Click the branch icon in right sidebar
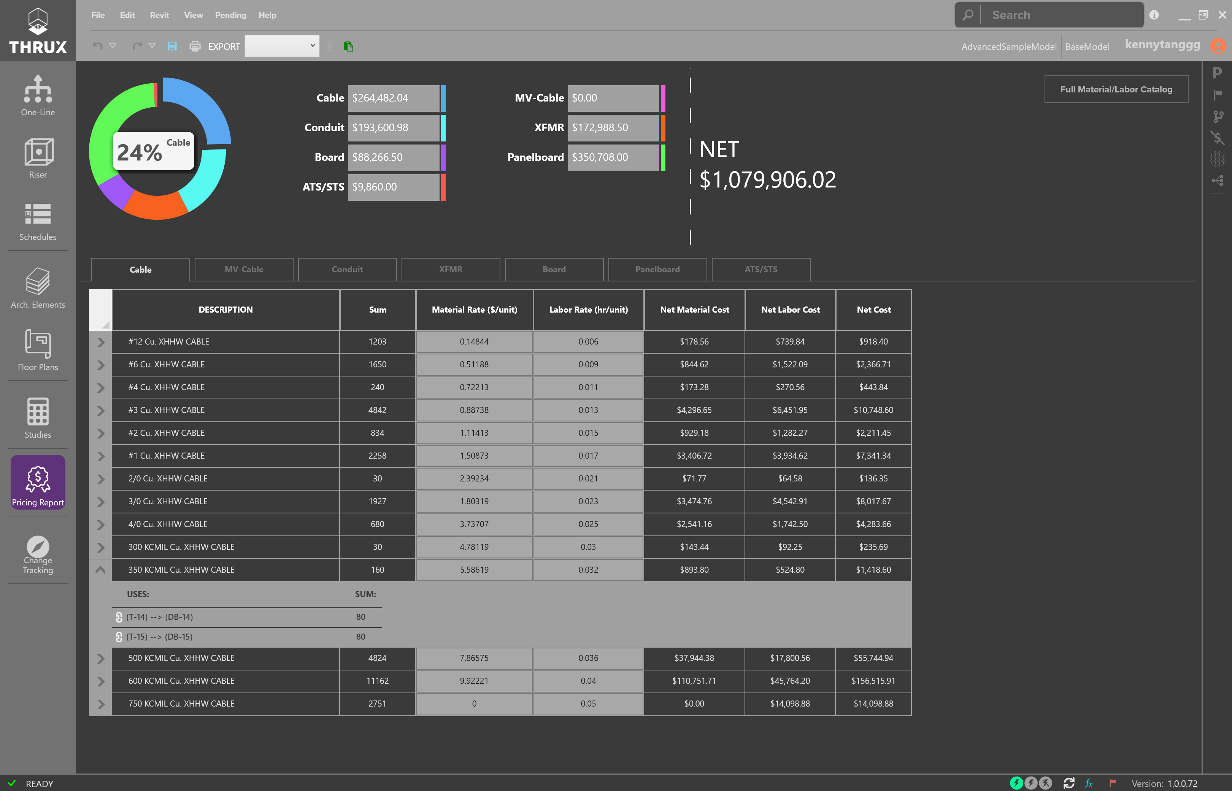Viewport: 1232px width, 791px height. click(1218, 116)
